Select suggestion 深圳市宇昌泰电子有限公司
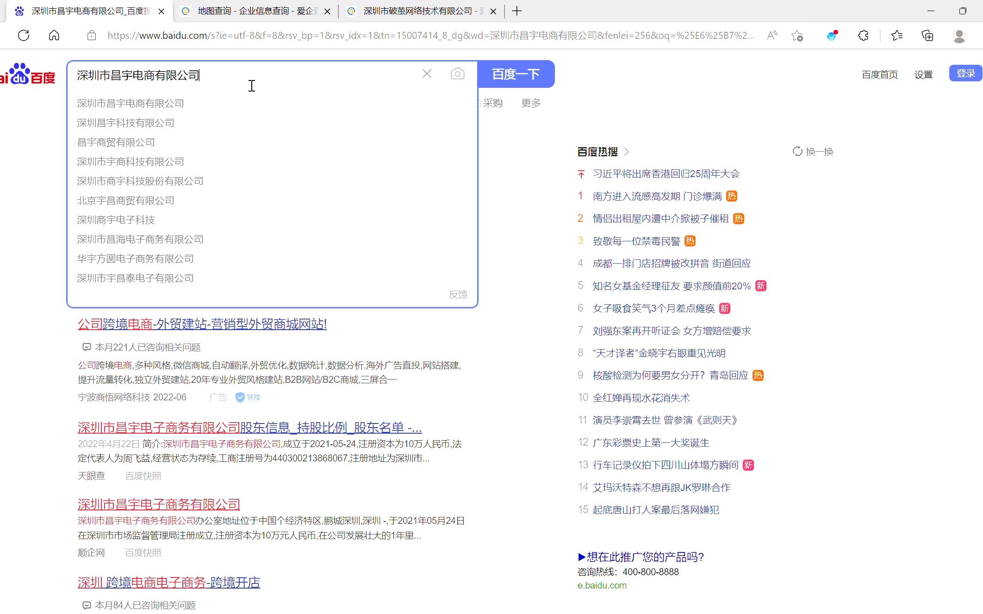This screenshot has width=983, height=614. [x=135, y=278]
